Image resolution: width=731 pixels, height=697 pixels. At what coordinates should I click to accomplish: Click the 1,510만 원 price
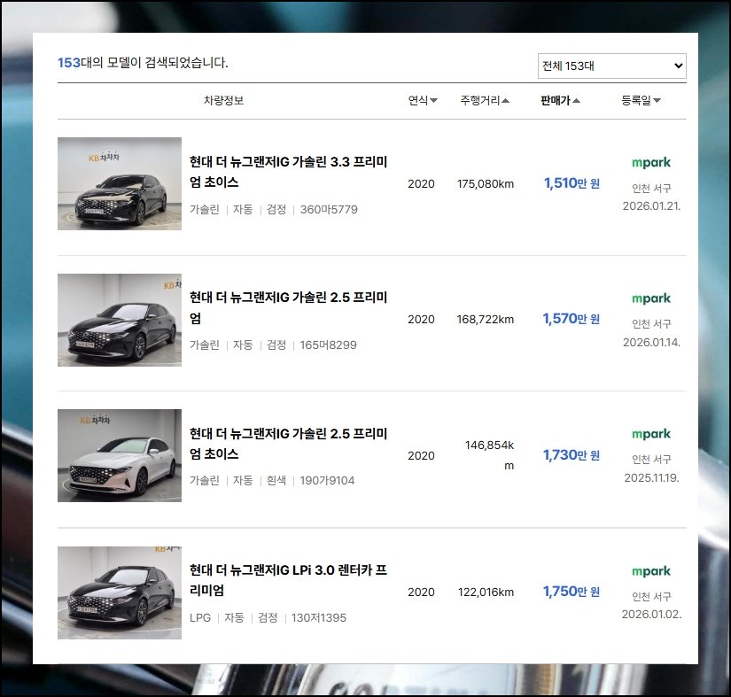click(572, 183)
